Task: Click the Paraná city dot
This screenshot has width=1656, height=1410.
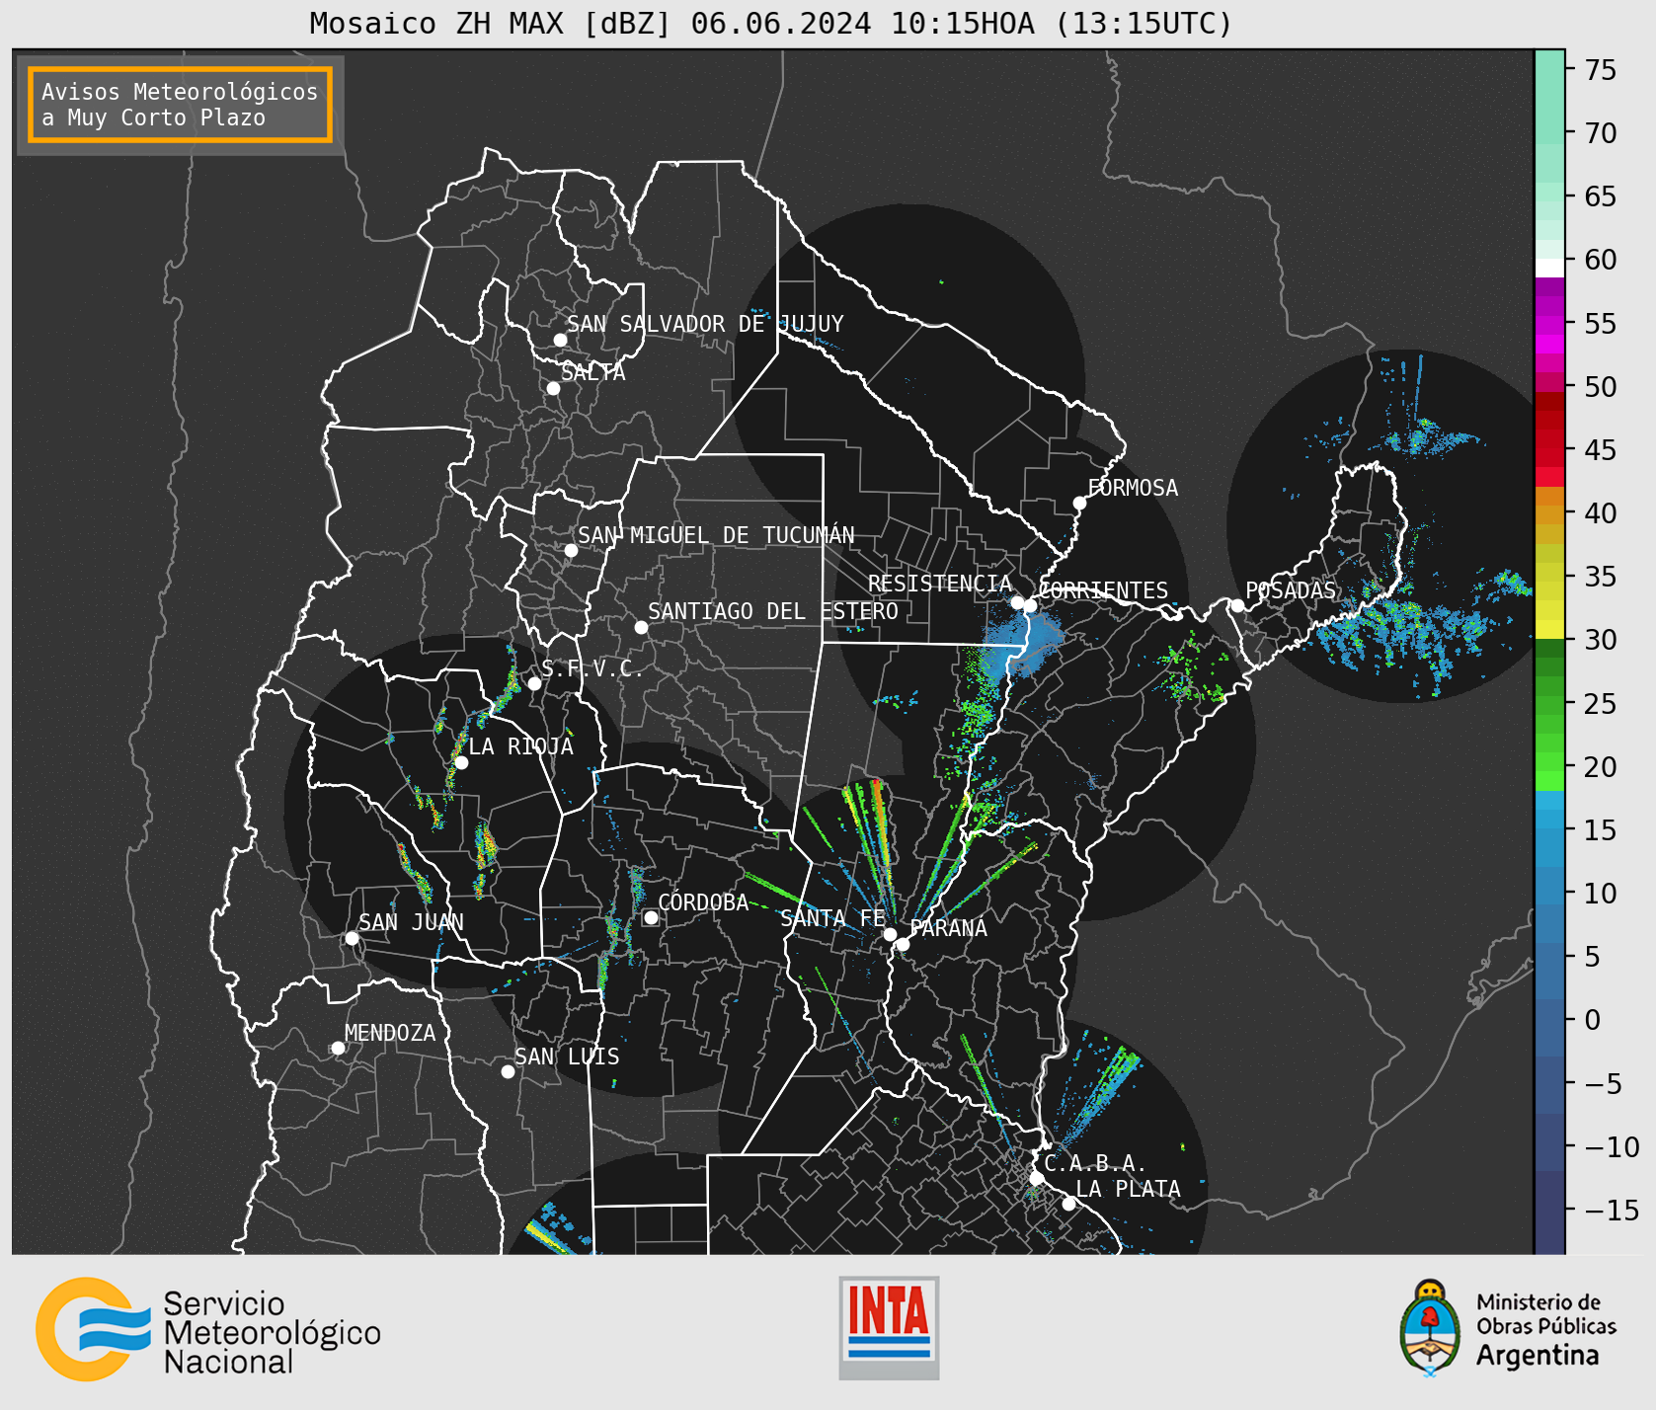Action: point(903,945)
